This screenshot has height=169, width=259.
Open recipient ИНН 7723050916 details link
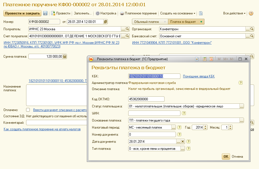click(x=62, y=44)
